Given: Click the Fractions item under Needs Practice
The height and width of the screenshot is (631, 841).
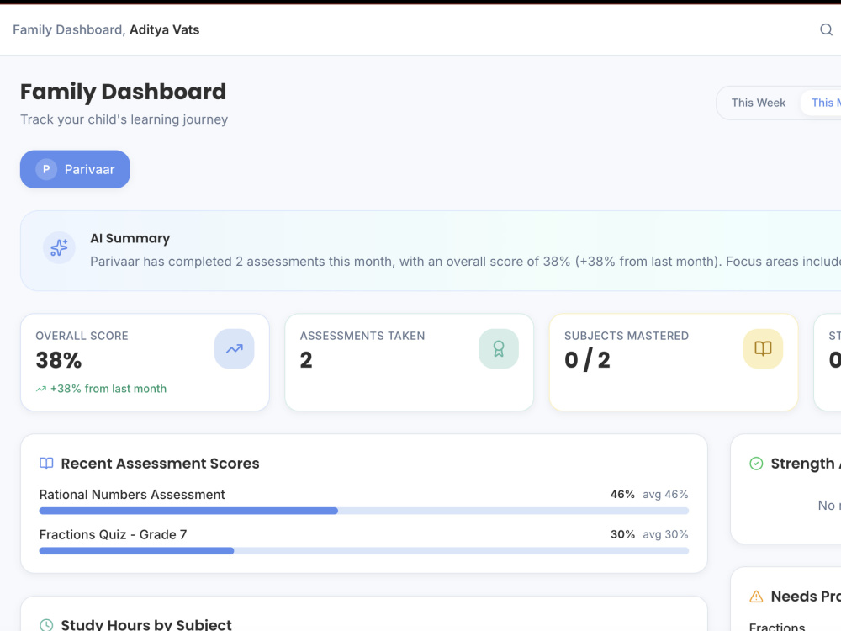Looking at the screenshot, I should coord(776,627).
